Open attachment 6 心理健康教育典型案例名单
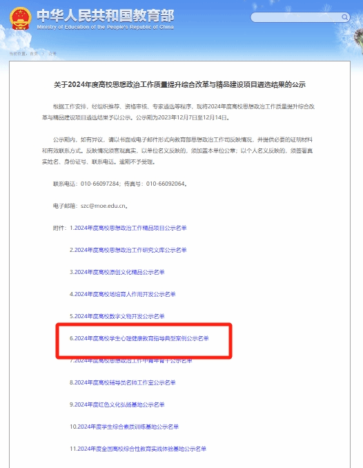This screenshot has height=468, width=363. pos(139,338)
